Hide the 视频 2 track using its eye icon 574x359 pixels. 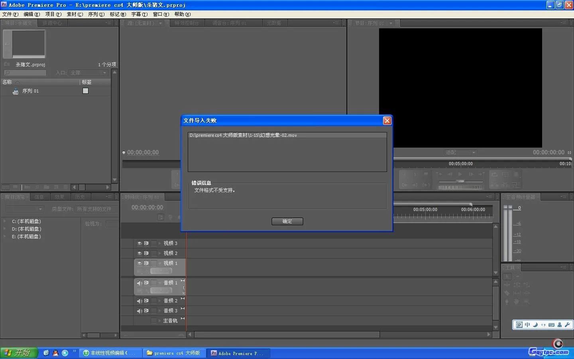[x=140, y=253]
